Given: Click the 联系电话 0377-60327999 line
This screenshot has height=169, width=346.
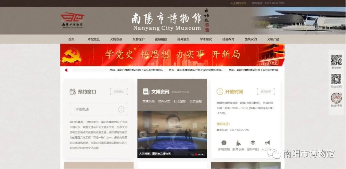Looking at the screenshot, I should [233, 130].
